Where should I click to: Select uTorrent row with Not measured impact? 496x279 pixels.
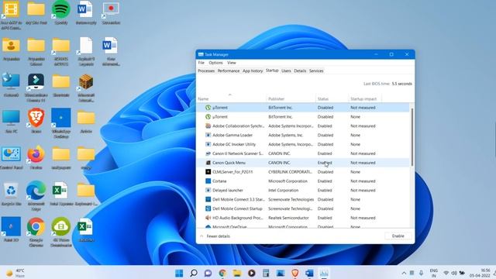[303, 108]
